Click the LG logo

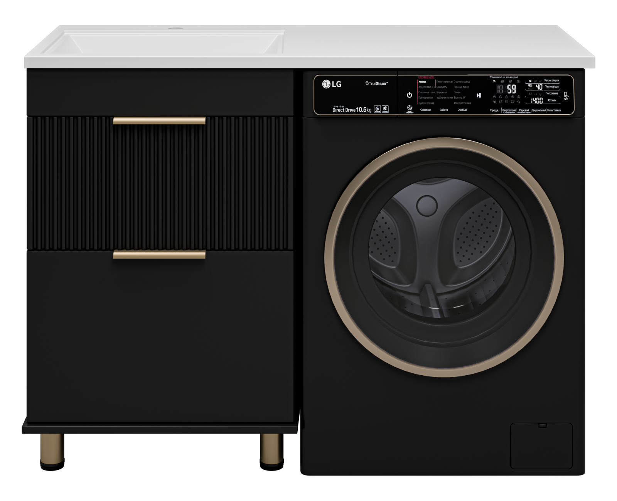(332, 84)
